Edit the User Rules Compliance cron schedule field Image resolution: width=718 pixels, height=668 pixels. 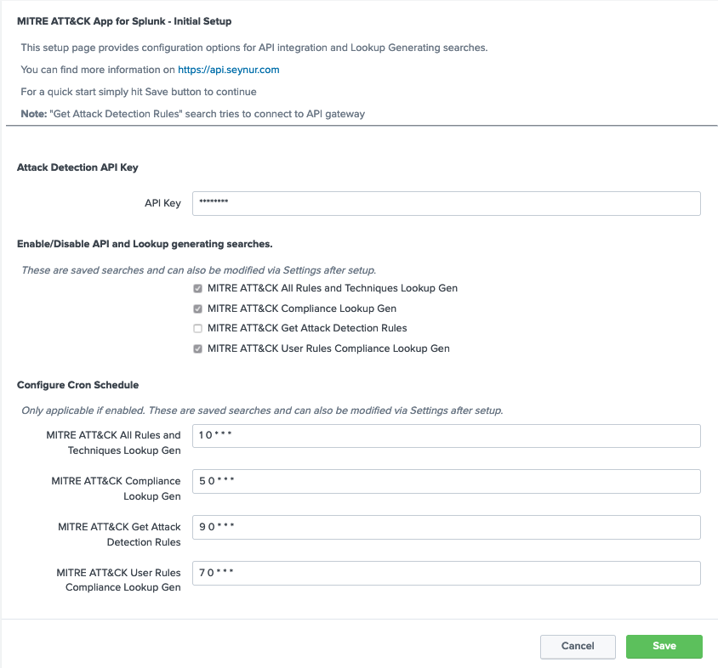tap(446, 574)
